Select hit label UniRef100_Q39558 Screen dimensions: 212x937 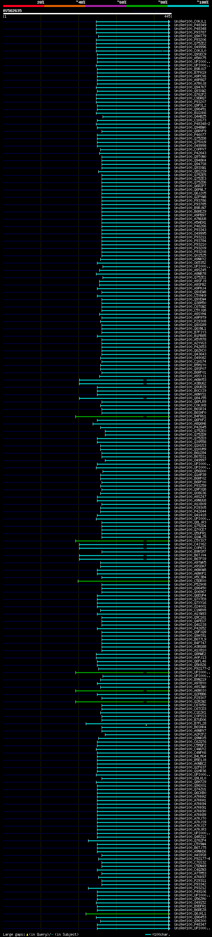tap(190, 442)
